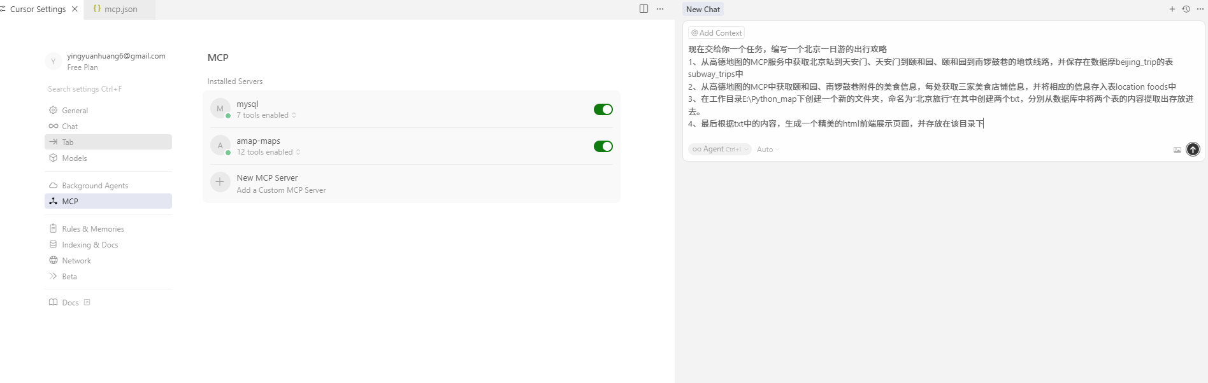Open Network settings section
Viewport: 1208px width, 383px height.
[108, 260]
